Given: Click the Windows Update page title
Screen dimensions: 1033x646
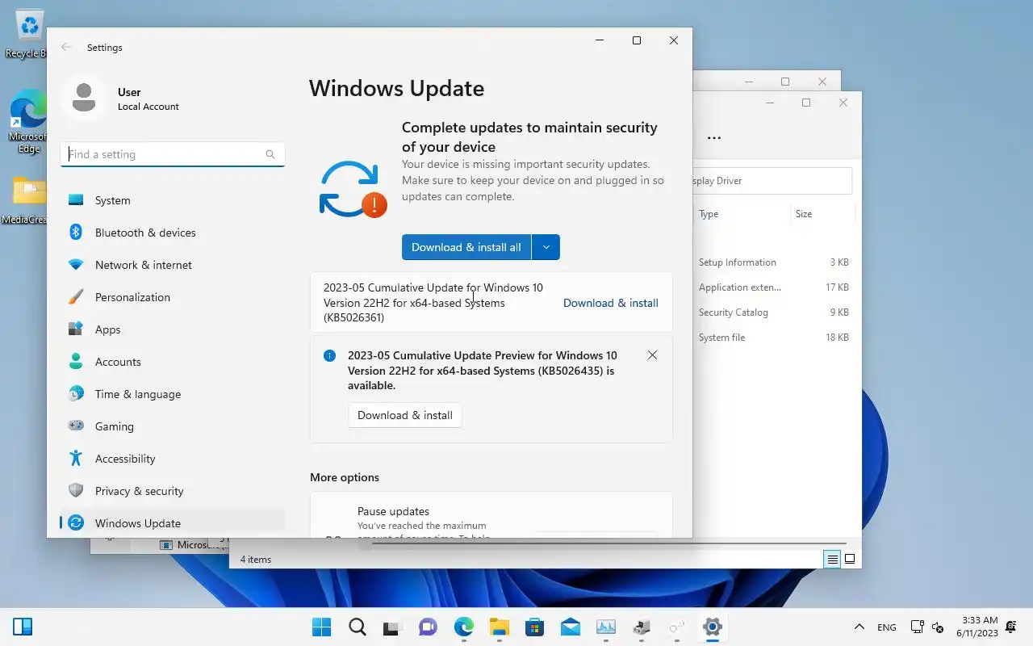Looking at the screenshot, I should 396,88.
